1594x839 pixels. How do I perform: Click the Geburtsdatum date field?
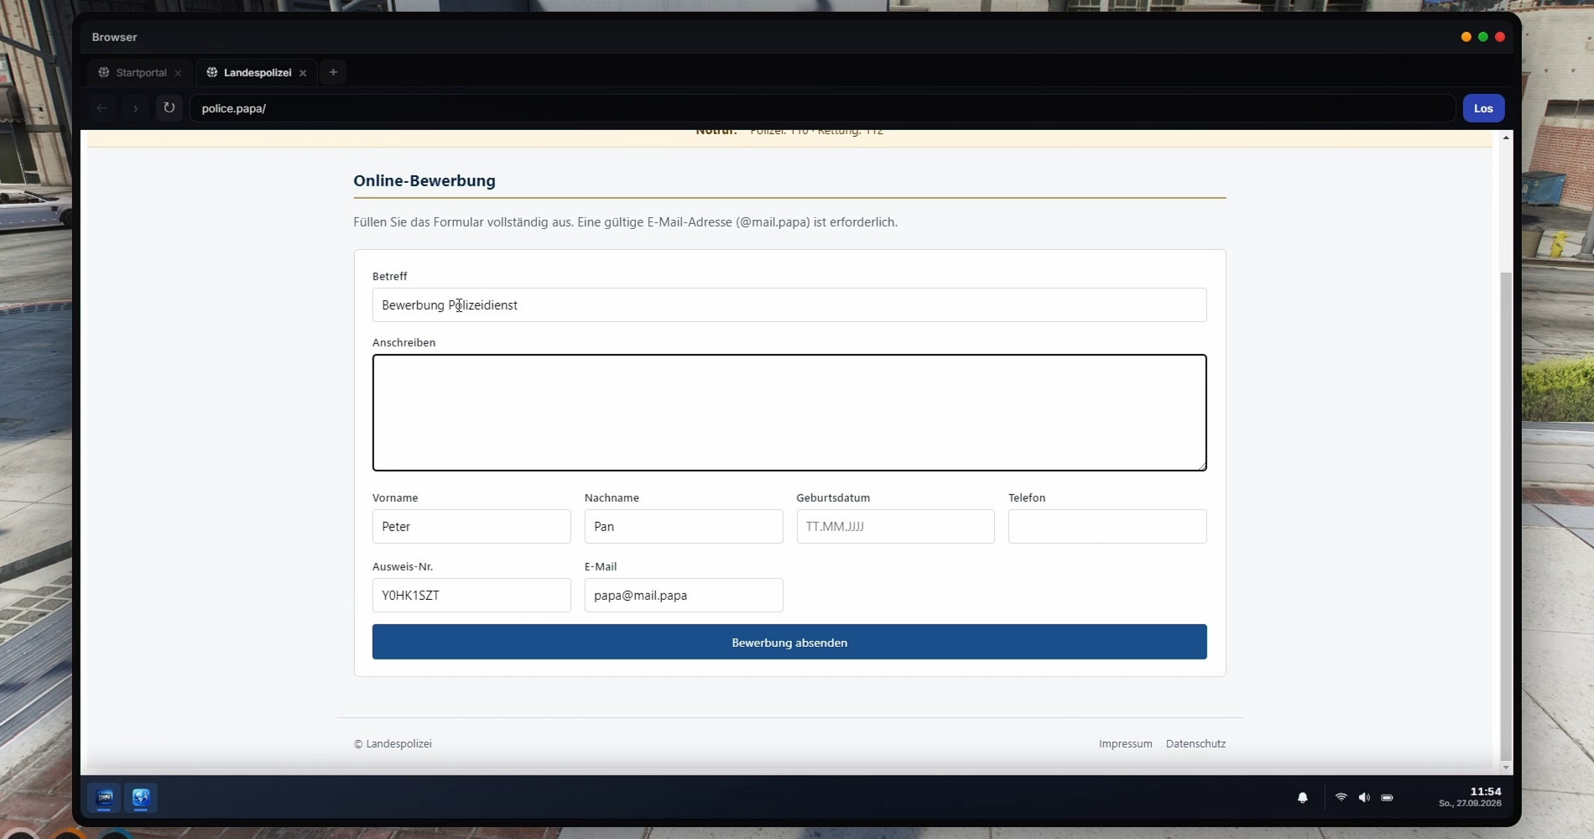(x=895, y=527)
